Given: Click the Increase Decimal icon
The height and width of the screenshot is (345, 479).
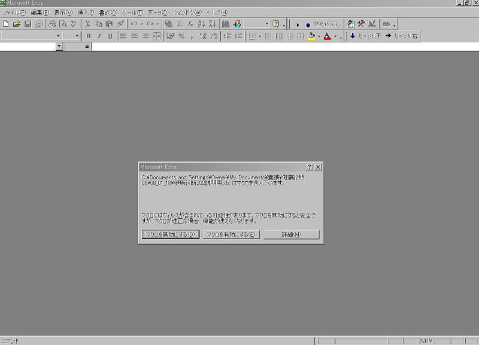Looking at the screenshot, I should click(203, 36).
